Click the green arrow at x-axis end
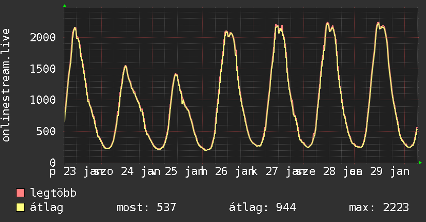The width and height of the screenshot is (426, 222). pyautogui.click(x=420, y=163)
